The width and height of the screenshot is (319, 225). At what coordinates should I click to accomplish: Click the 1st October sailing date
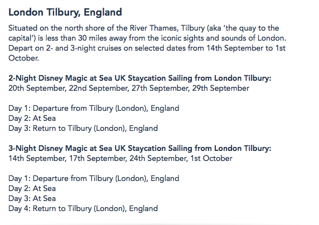(x=211, y=159)
